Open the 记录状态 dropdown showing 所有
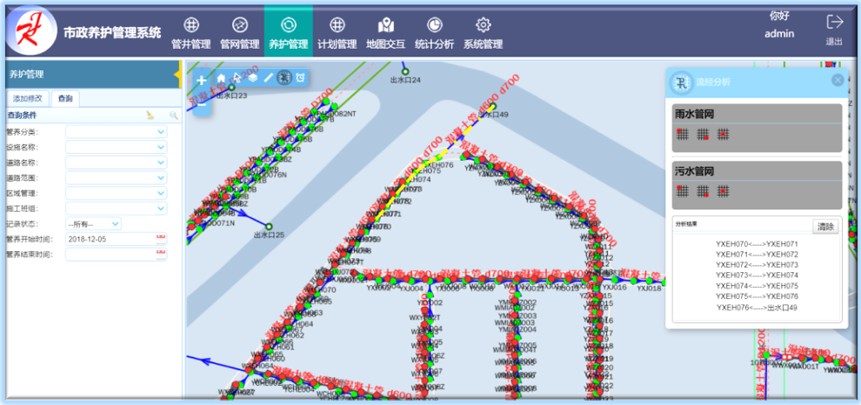This screenshot has height=405, width=861. coord(93,224)
